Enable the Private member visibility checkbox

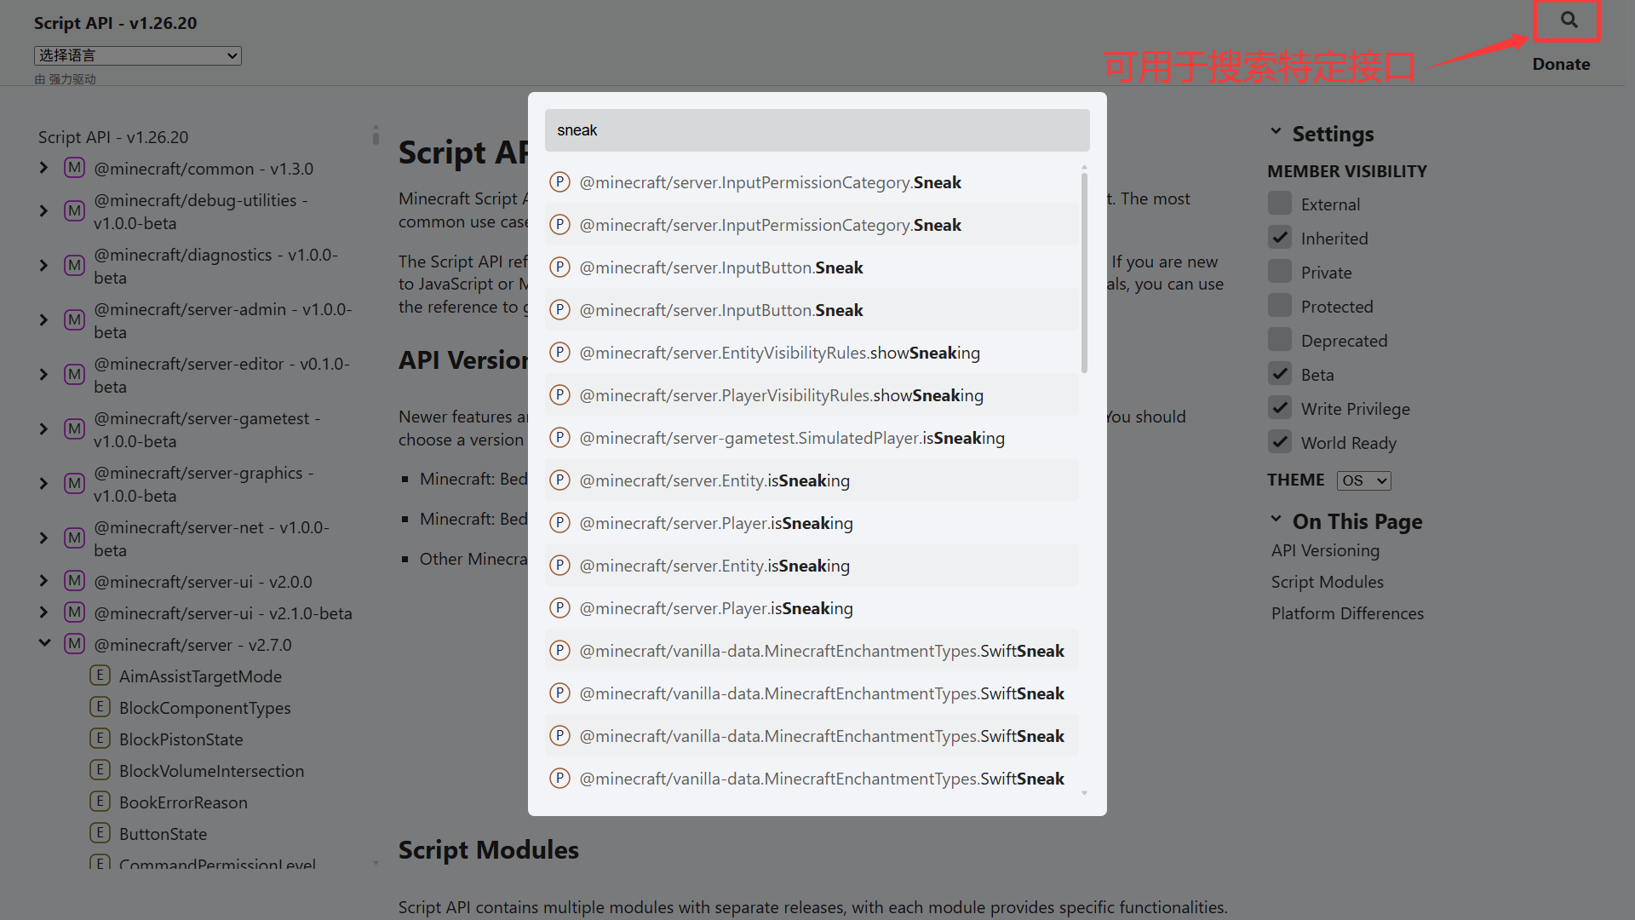tap(1280, 272)
